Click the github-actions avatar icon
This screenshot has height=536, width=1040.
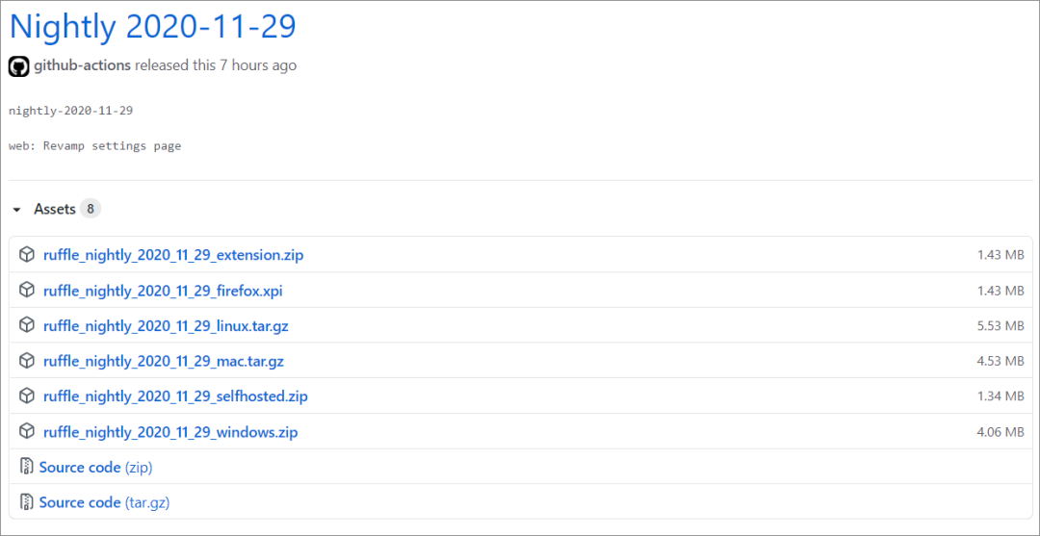click(x=18, y=66)
